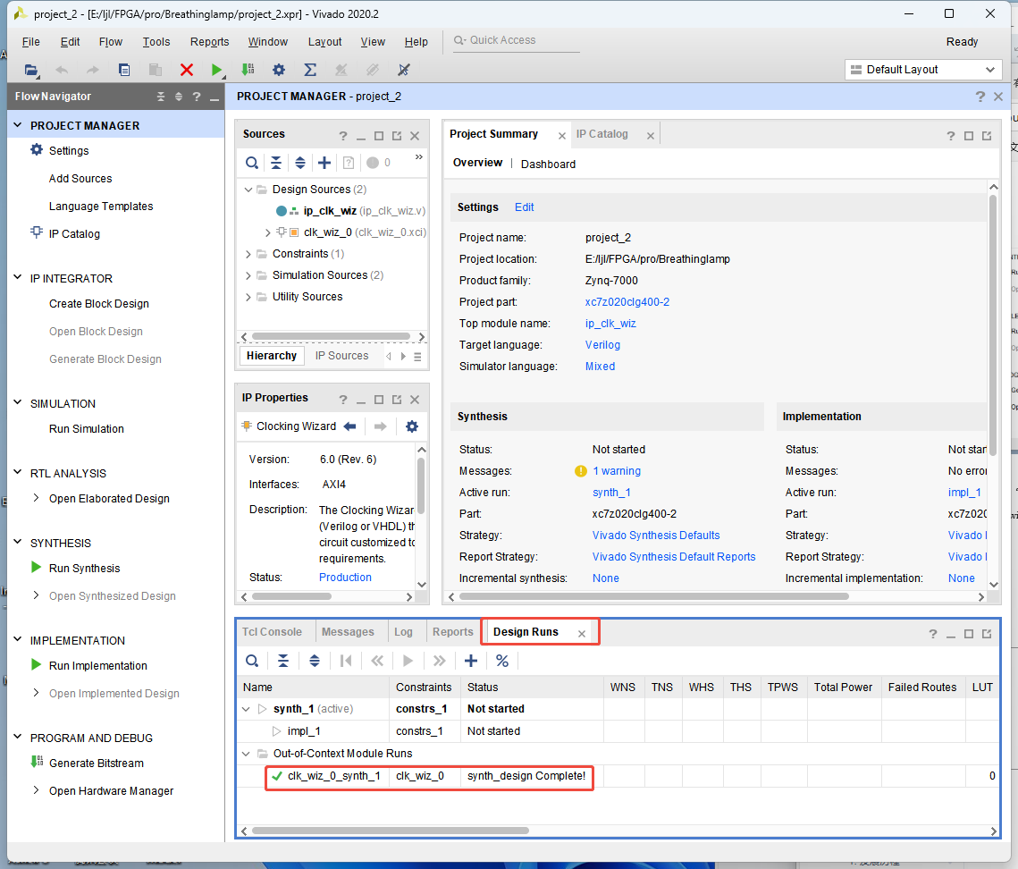Search in the Sources panel
The width and height of the screenshot is (1018, 869).
coord(252,163)
